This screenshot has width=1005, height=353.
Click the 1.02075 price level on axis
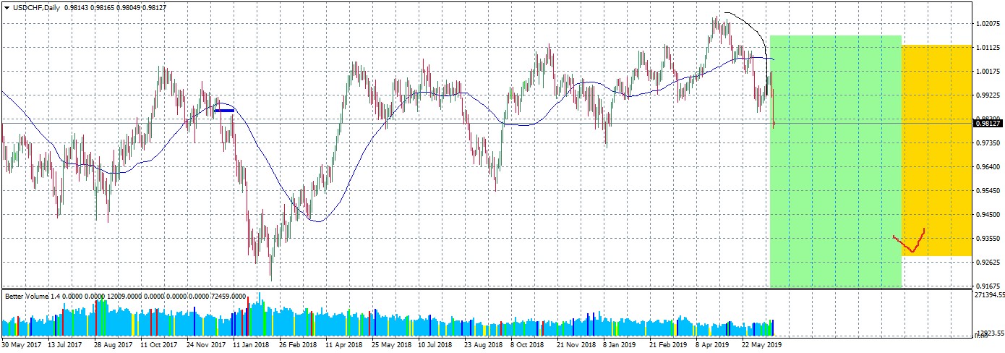tap(987, 24)
